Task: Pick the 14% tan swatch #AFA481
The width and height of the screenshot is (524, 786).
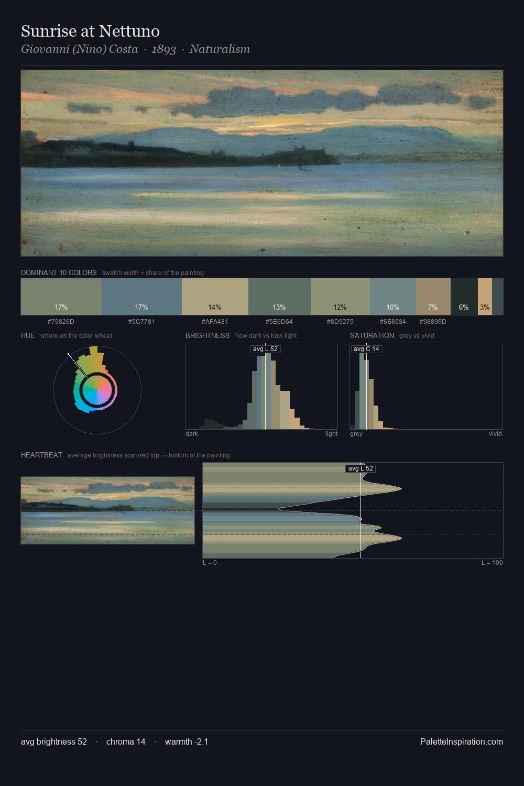Action: click(x=215, y=297)
